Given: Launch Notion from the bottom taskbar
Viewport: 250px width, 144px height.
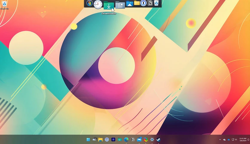Looking at the screenshot, I should click(x=133, y=140).
